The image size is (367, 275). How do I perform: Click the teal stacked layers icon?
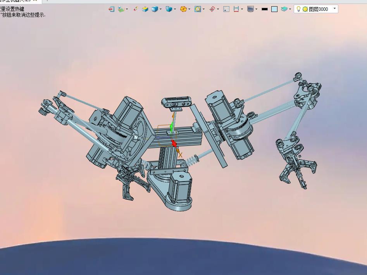coord(284,9)
